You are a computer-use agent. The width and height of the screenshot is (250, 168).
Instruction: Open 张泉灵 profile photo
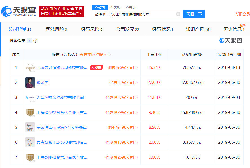click(x=30, y=82)
